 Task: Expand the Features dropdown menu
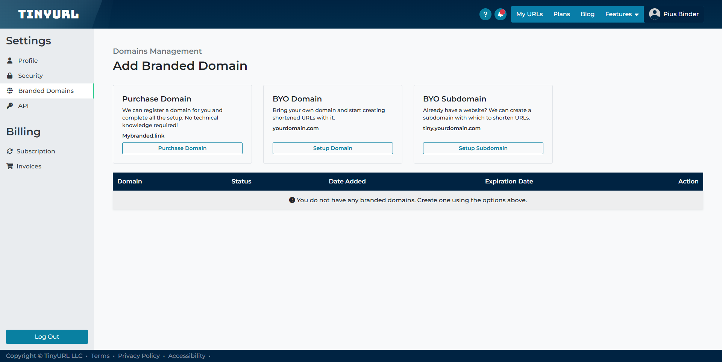[622, 14]
